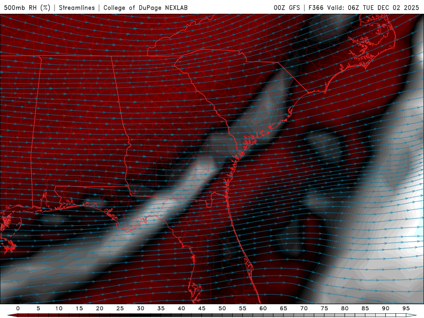Click the "45" legend number
This screenshot has width=424, height=318.
click(x=202, y=308)
